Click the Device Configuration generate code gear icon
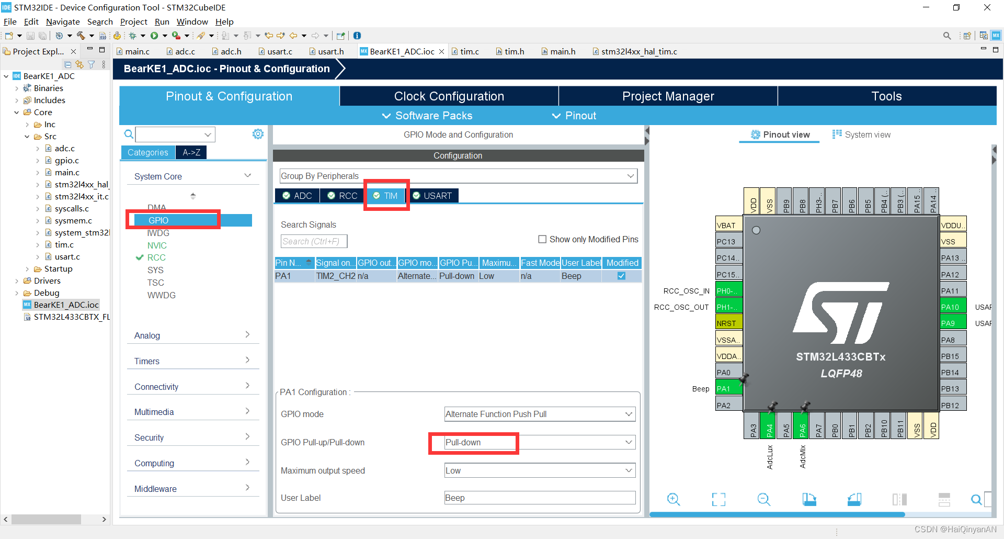The width and height of the screenshot is (1004, 539). pos(117,36)
